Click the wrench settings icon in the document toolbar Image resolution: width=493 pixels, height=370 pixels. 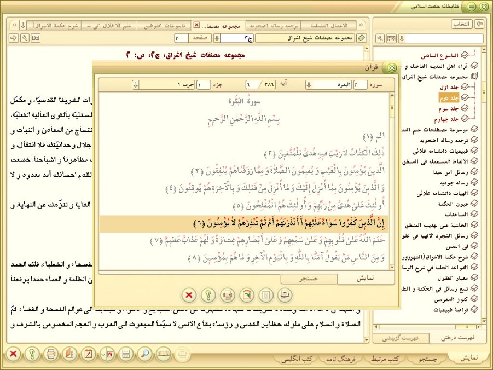tap(25, 38)
